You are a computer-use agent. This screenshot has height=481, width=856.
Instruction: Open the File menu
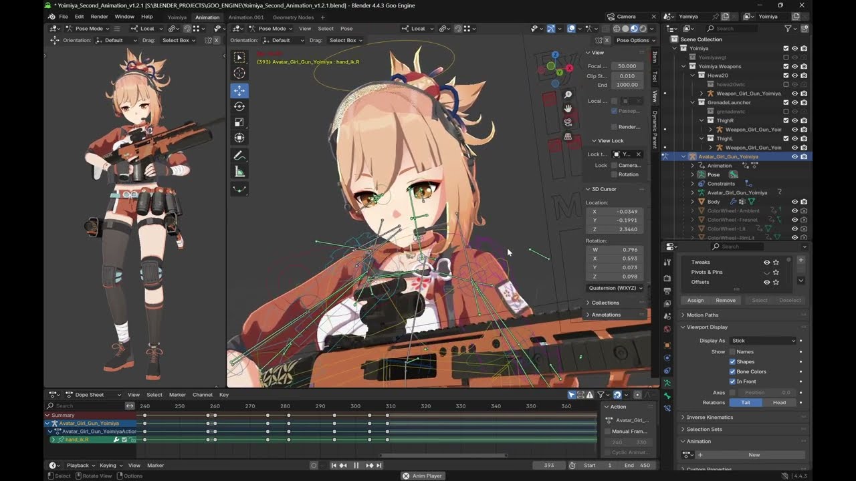pyautogui.click(x=64, y=17)
